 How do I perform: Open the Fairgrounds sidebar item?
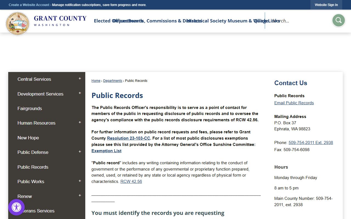tap(30, 108)
